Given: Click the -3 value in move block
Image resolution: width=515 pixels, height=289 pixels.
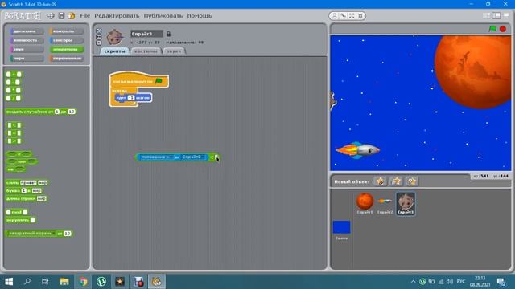Looking at the screenshot, I should coord(131,98).
